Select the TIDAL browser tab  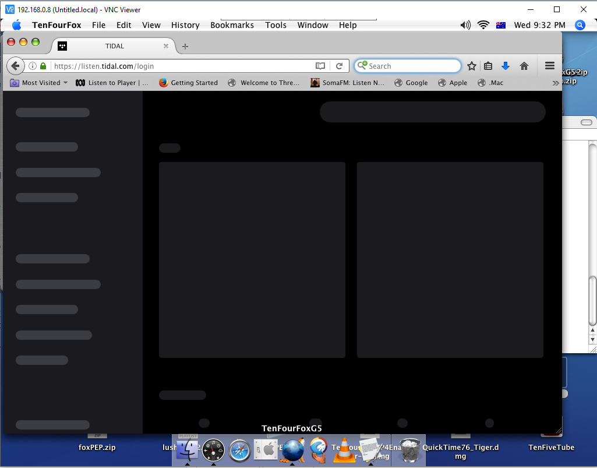point(114,46)
